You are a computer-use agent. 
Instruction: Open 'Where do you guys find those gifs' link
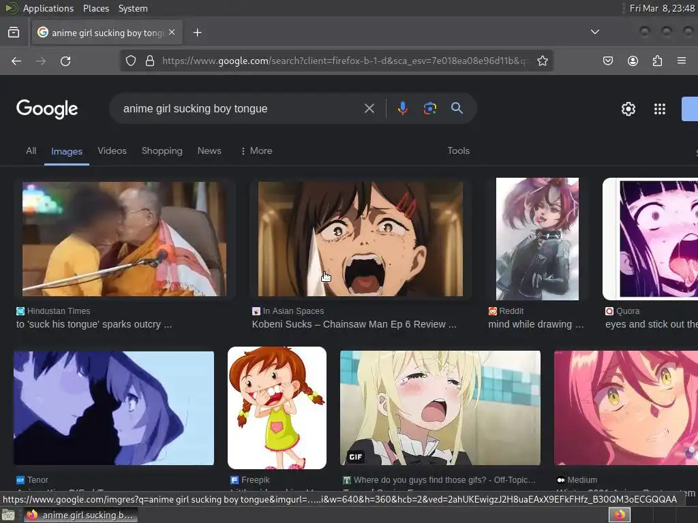[x=439, y=480]
